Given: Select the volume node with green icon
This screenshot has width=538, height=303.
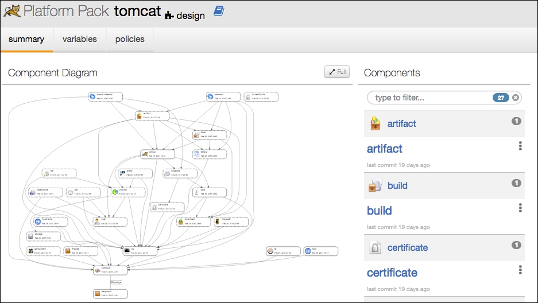Looking at the screenshot, I should pyautogui.click(x=128, y=192).
